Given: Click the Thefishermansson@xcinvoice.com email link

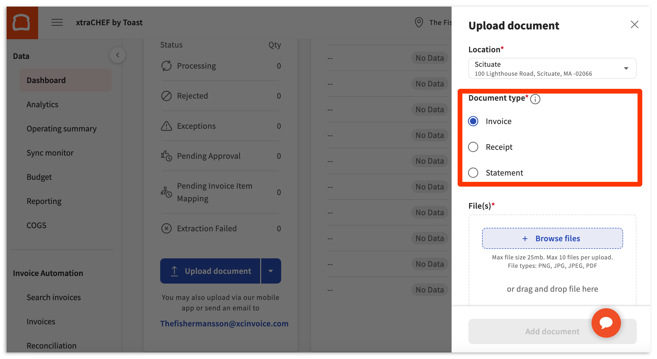Looking at the screenshot, I should tap(224, 324).
